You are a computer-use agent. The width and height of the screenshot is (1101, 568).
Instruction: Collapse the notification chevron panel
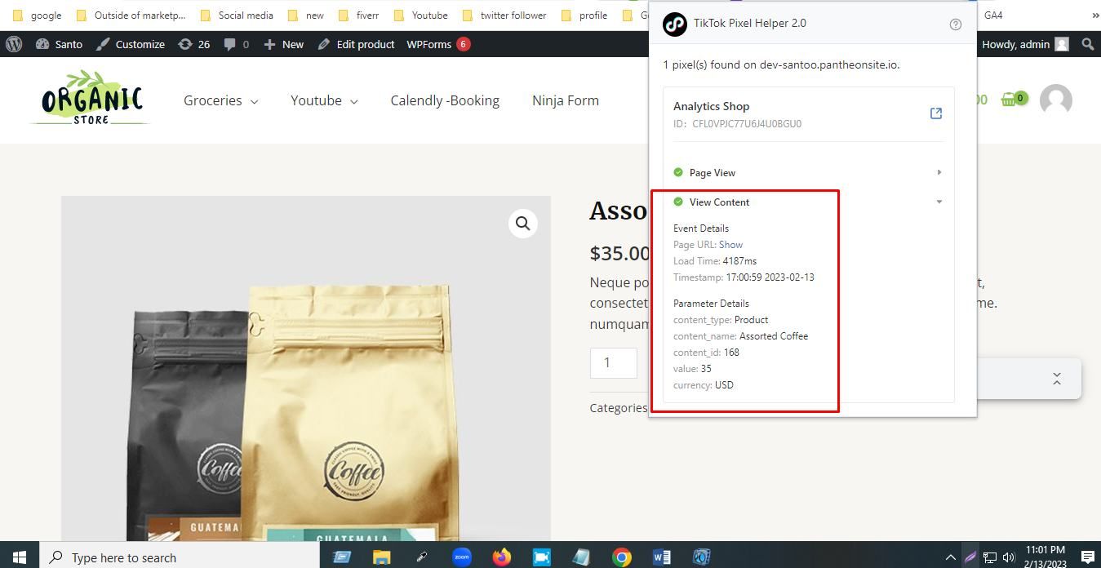1056,379
